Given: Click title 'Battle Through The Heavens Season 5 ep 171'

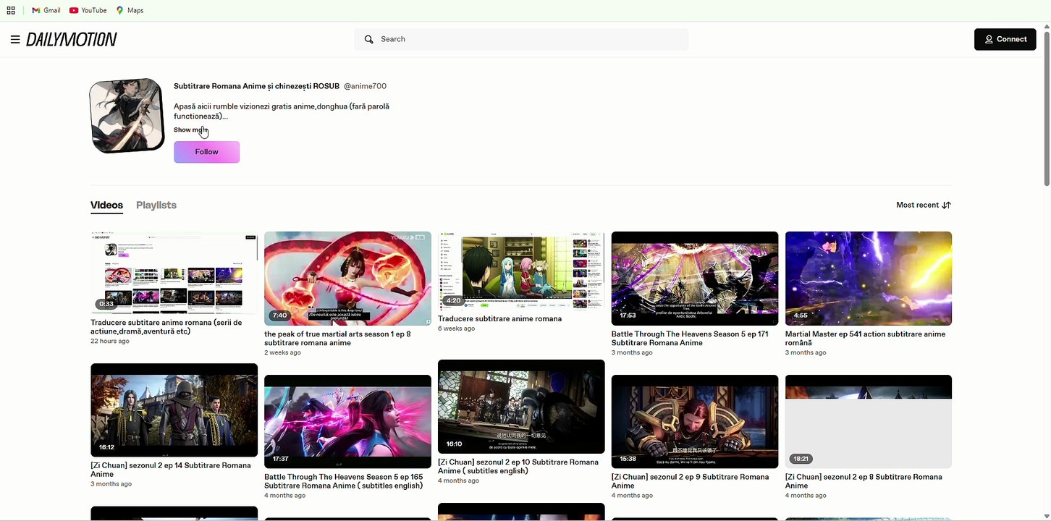Looking at the screenshot, I should (690, 339).
